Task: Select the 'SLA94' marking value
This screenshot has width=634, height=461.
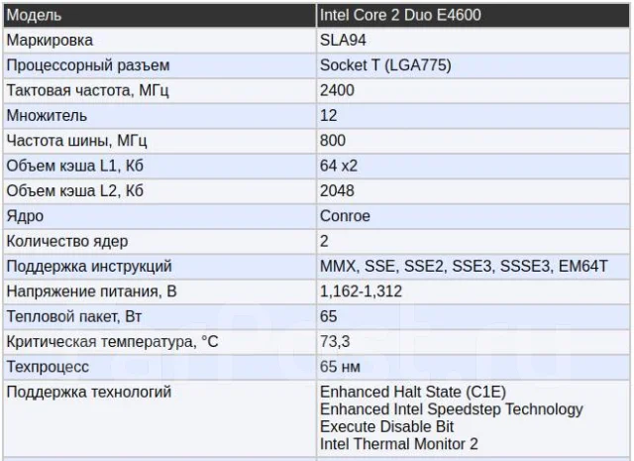Action: 343,40
